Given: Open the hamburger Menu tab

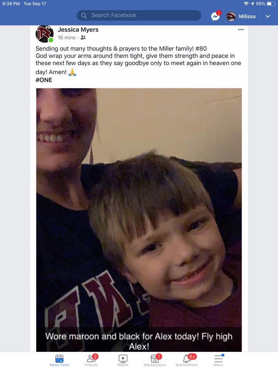Looking at the screenshot, I should pos(219,360).
